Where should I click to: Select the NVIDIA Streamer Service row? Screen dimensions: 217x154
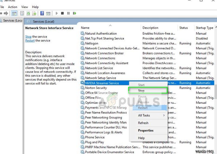click(x=147, y=83)
